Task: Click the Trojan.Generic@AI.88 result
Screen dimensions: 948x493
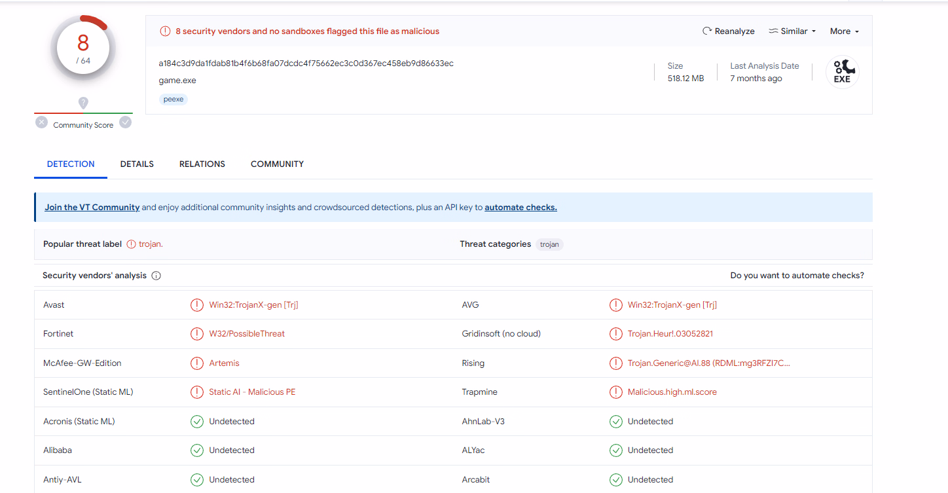Action: [709, 363]
